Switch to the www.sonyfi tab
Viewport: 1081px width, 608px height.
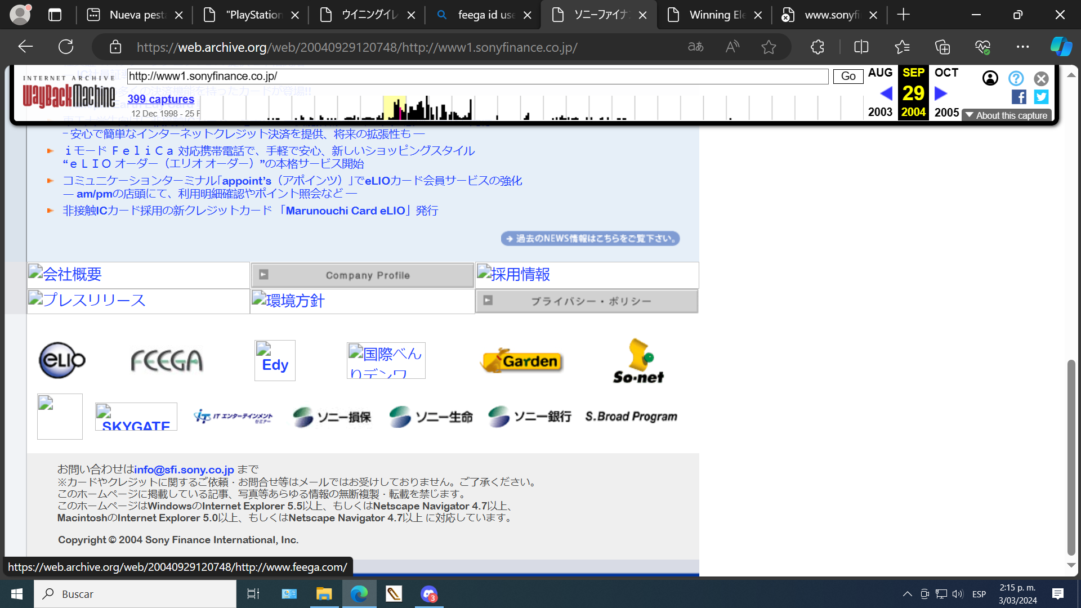[x=830, y=15]
